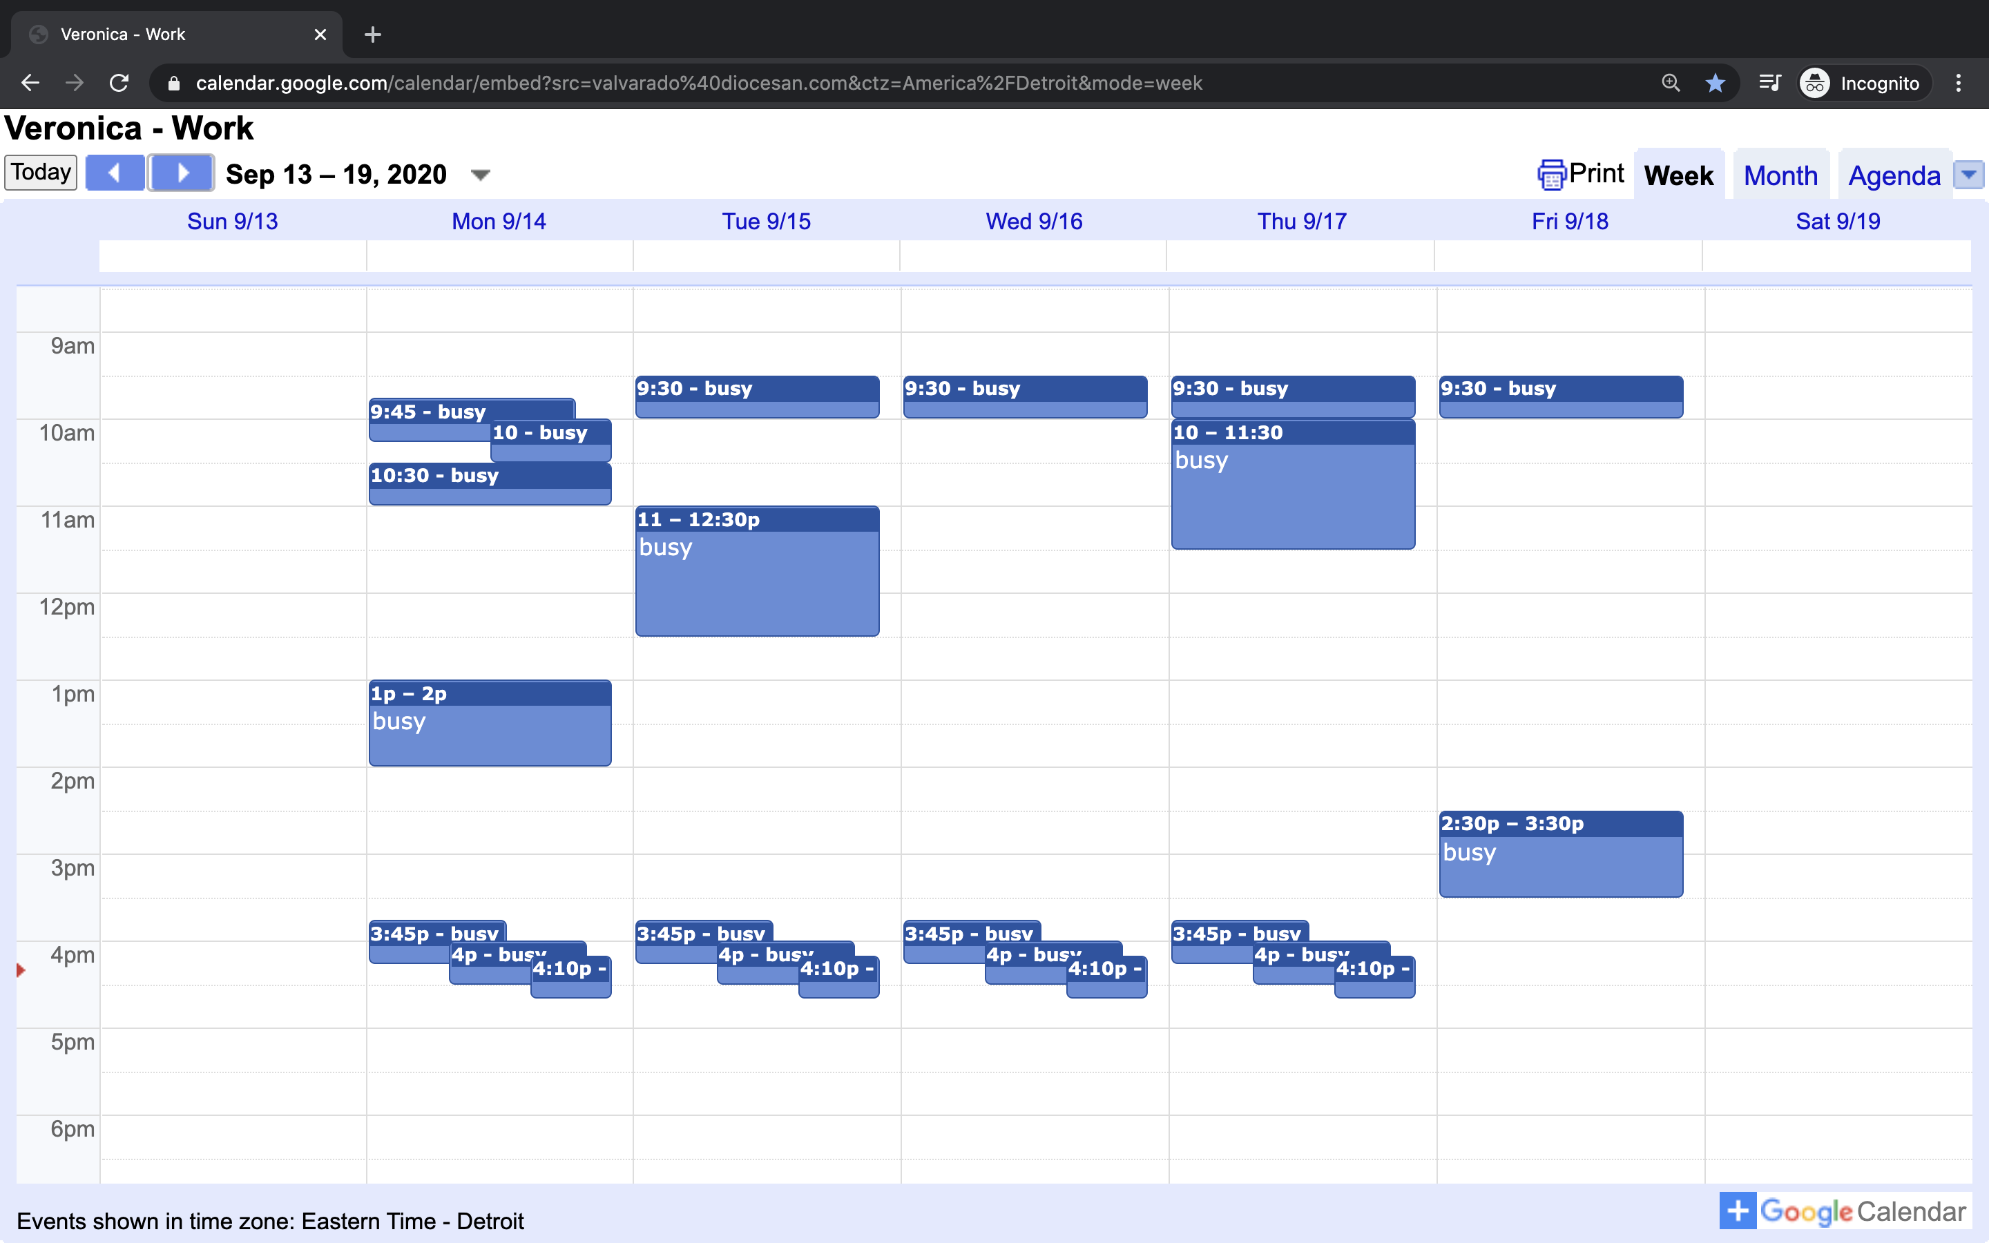Open the Fri 9/18 day link
The width and height of the screenshot is (1989, 1243).
(1569, 221)
